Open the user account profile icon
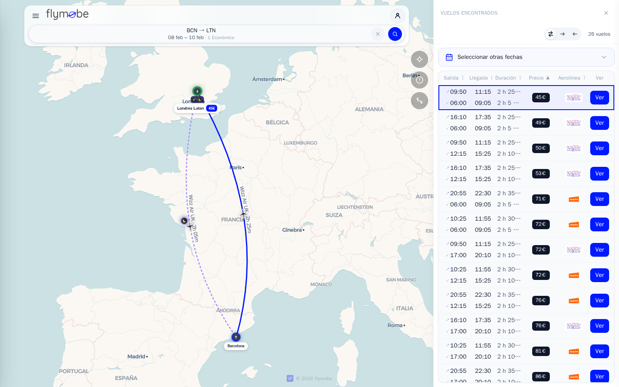Image resolution: width=619 pixels, height=387 pixels. [x=398, y=16]
